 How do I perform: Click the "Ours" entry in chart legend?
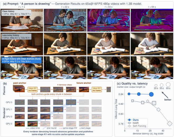click(133, 120)
